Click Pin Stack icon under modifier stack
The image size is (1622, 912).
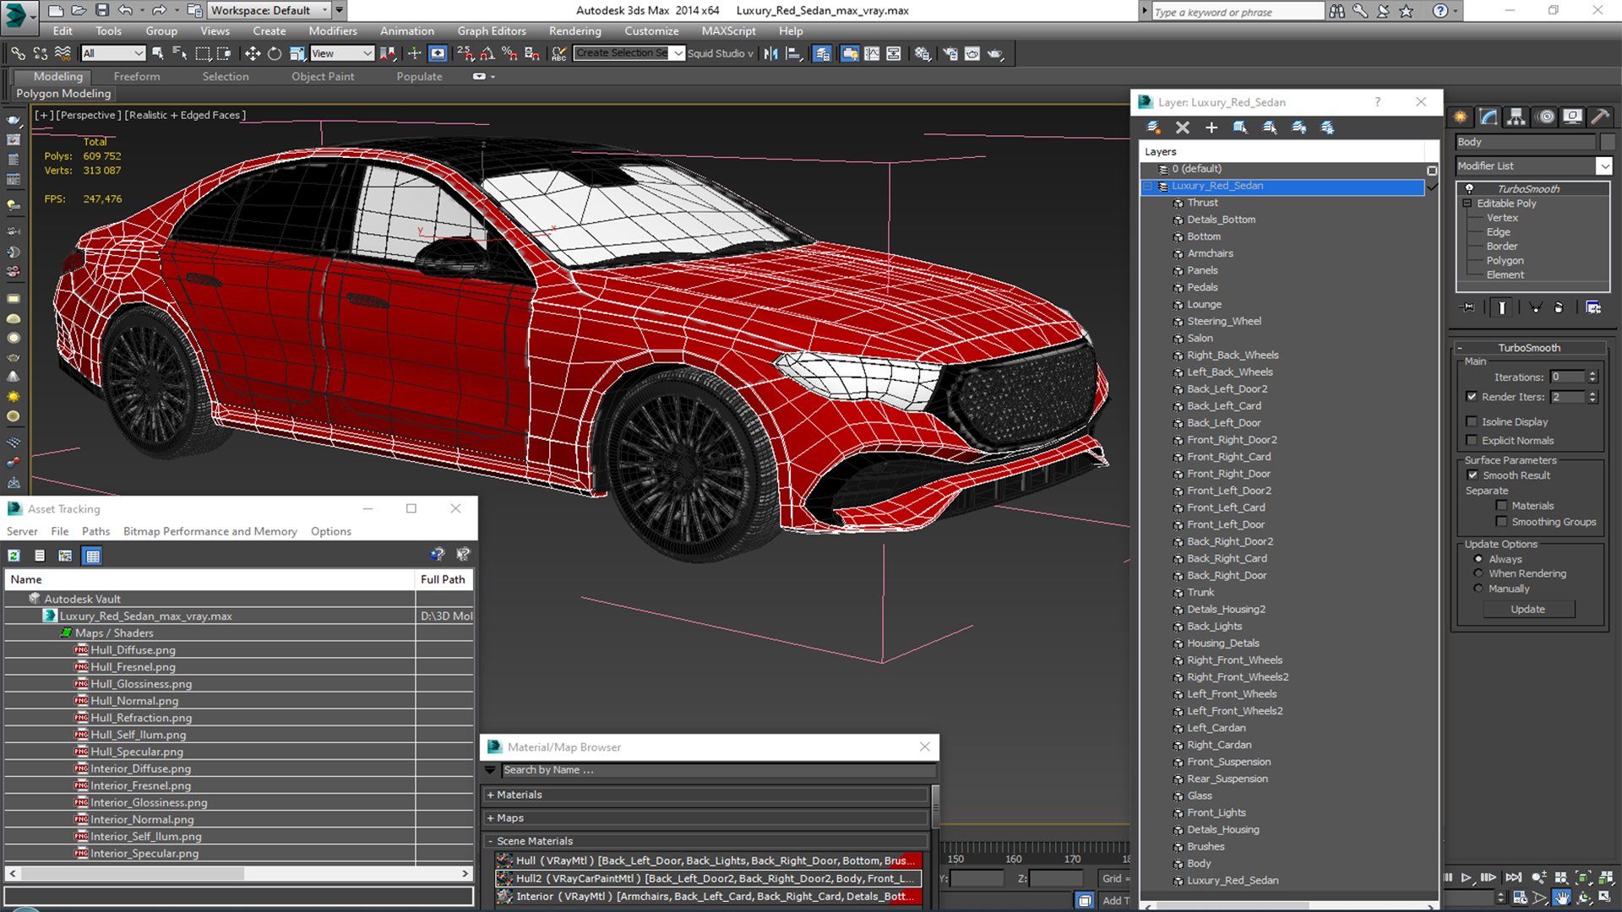(x=1468, y=307)
